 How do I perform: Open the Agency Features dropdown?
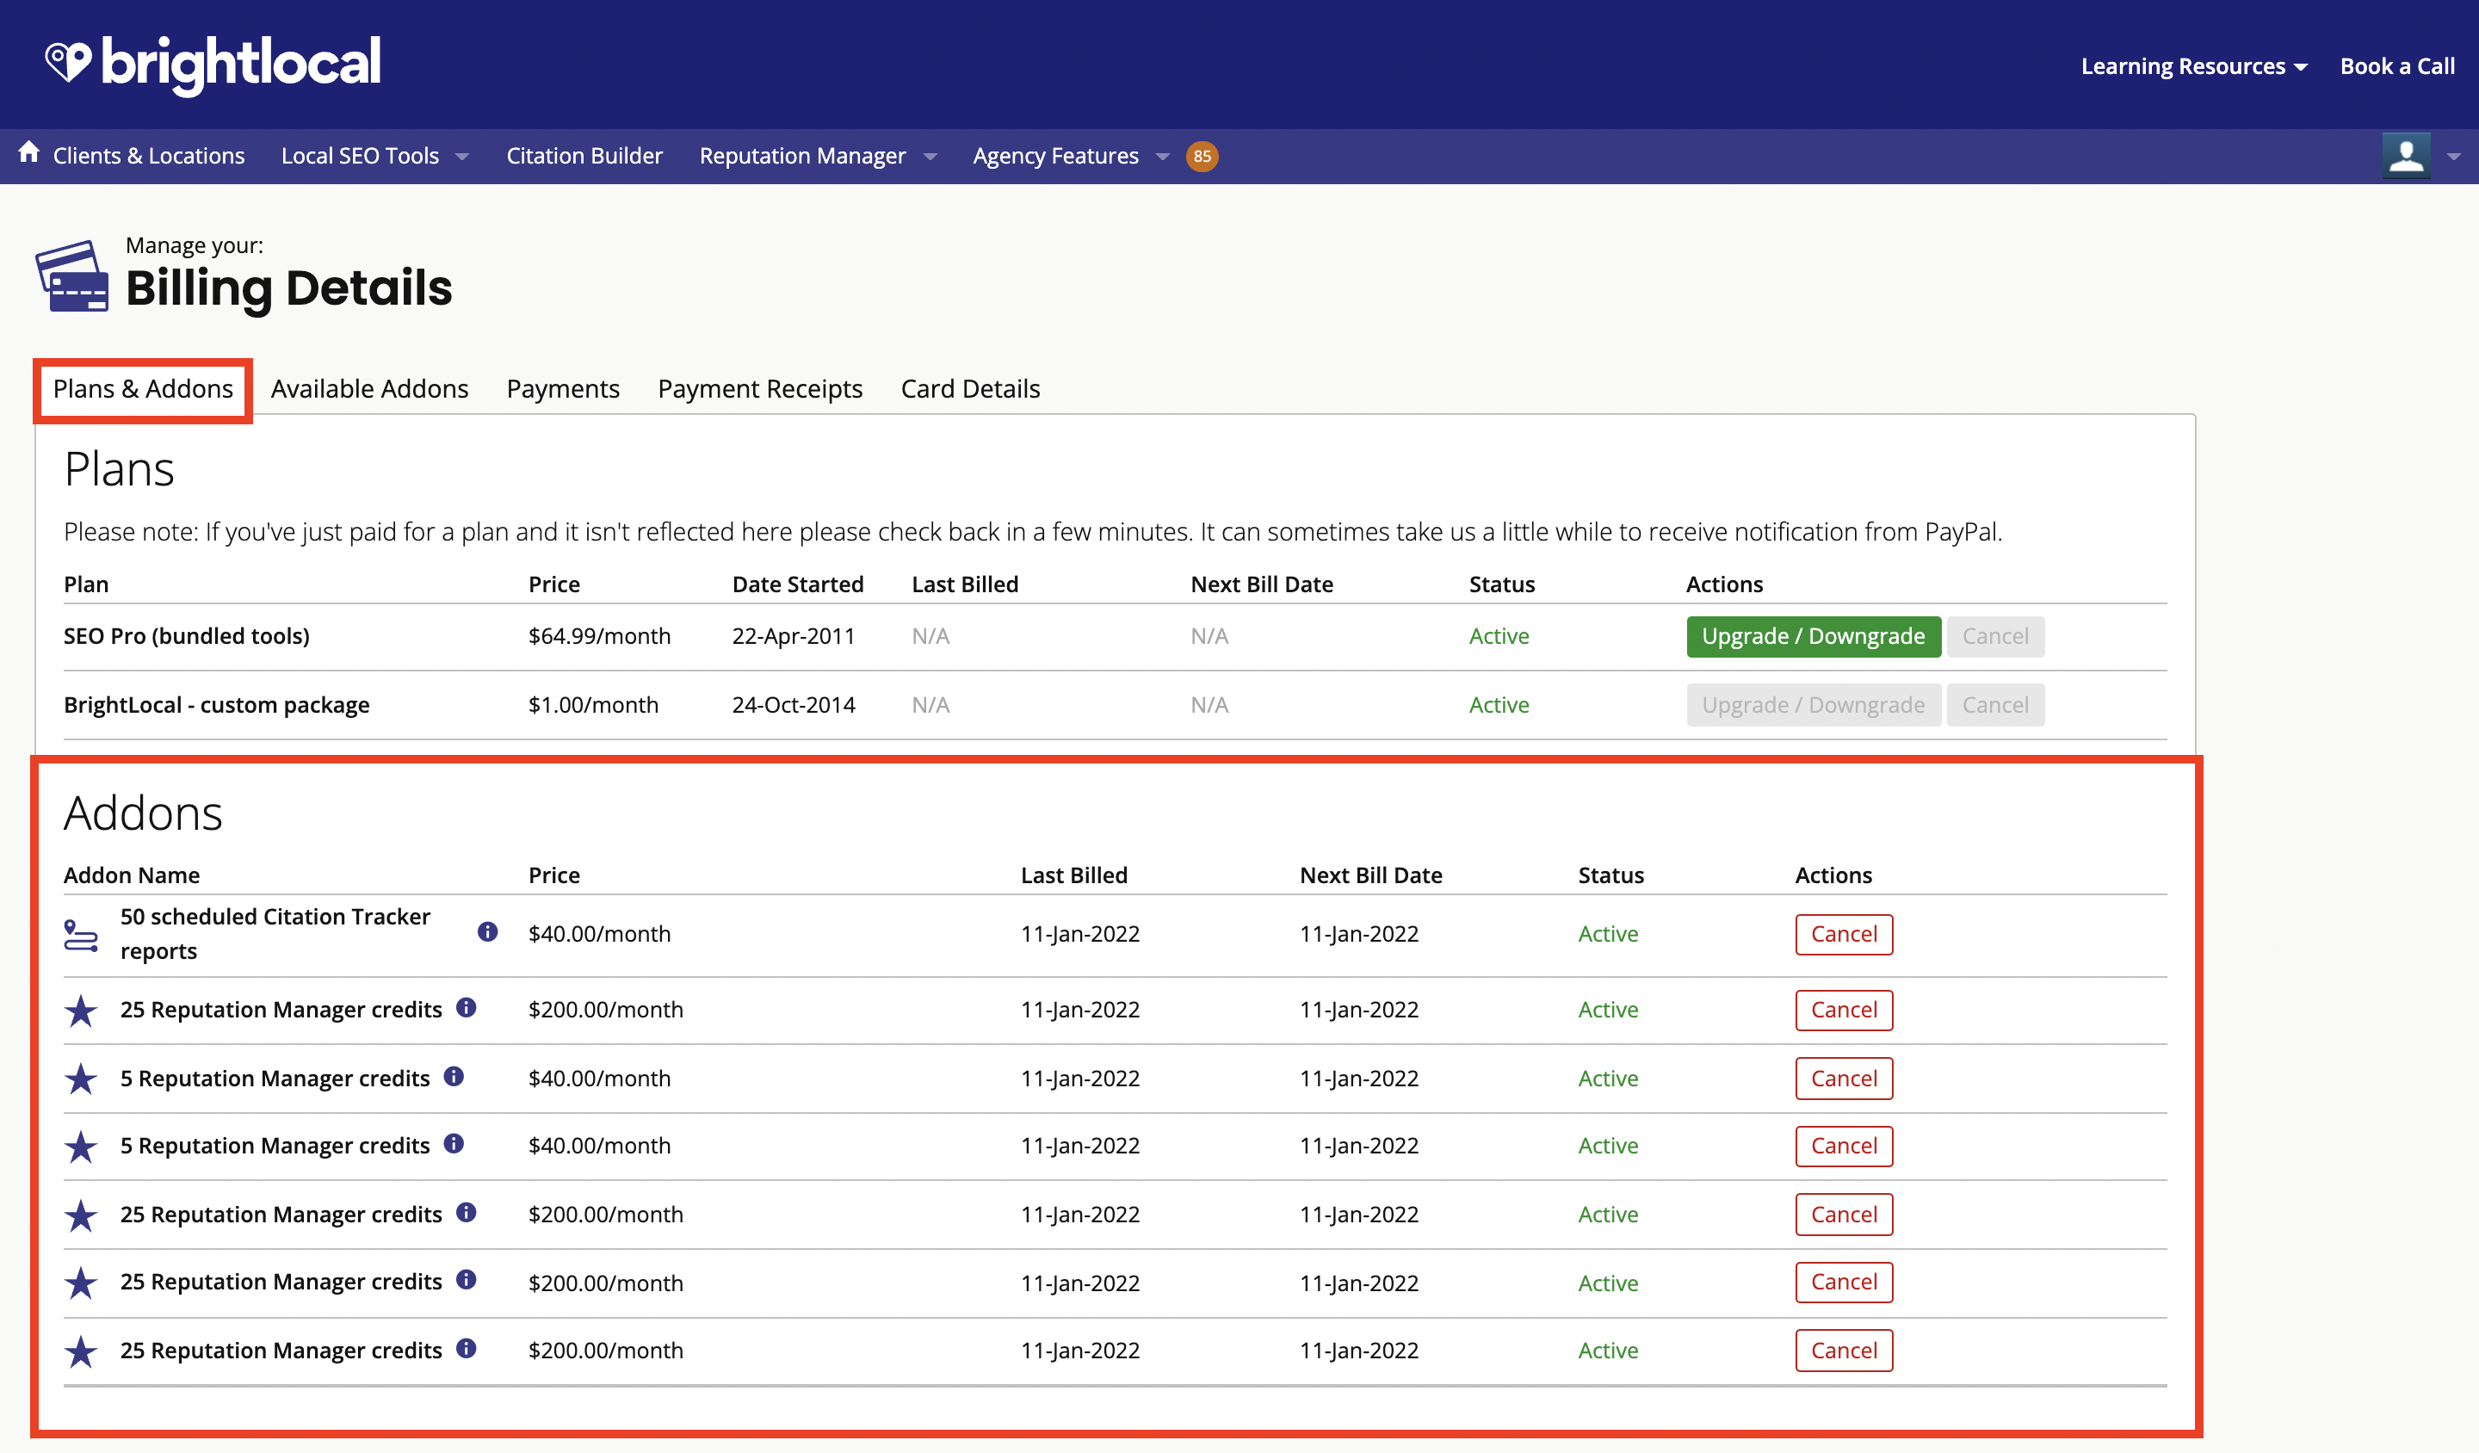pos(1072,156)
